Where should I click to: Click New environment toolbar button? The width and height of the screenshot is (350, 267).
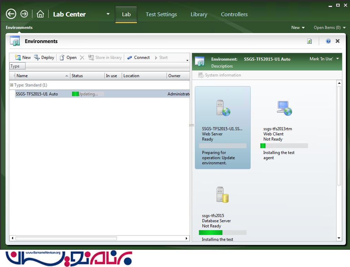[x=23, y=58]
